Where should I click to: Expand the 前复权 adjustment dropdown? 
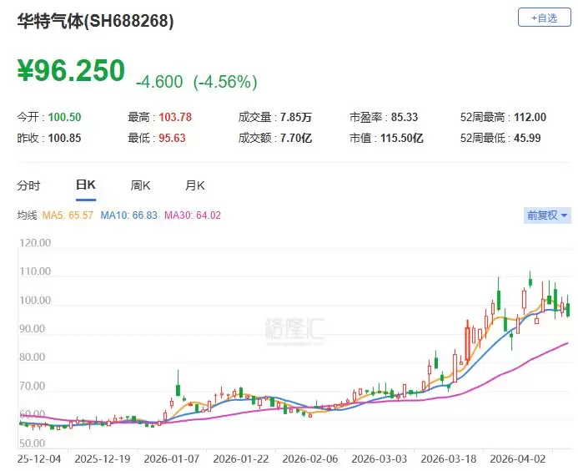coord(547,215)
